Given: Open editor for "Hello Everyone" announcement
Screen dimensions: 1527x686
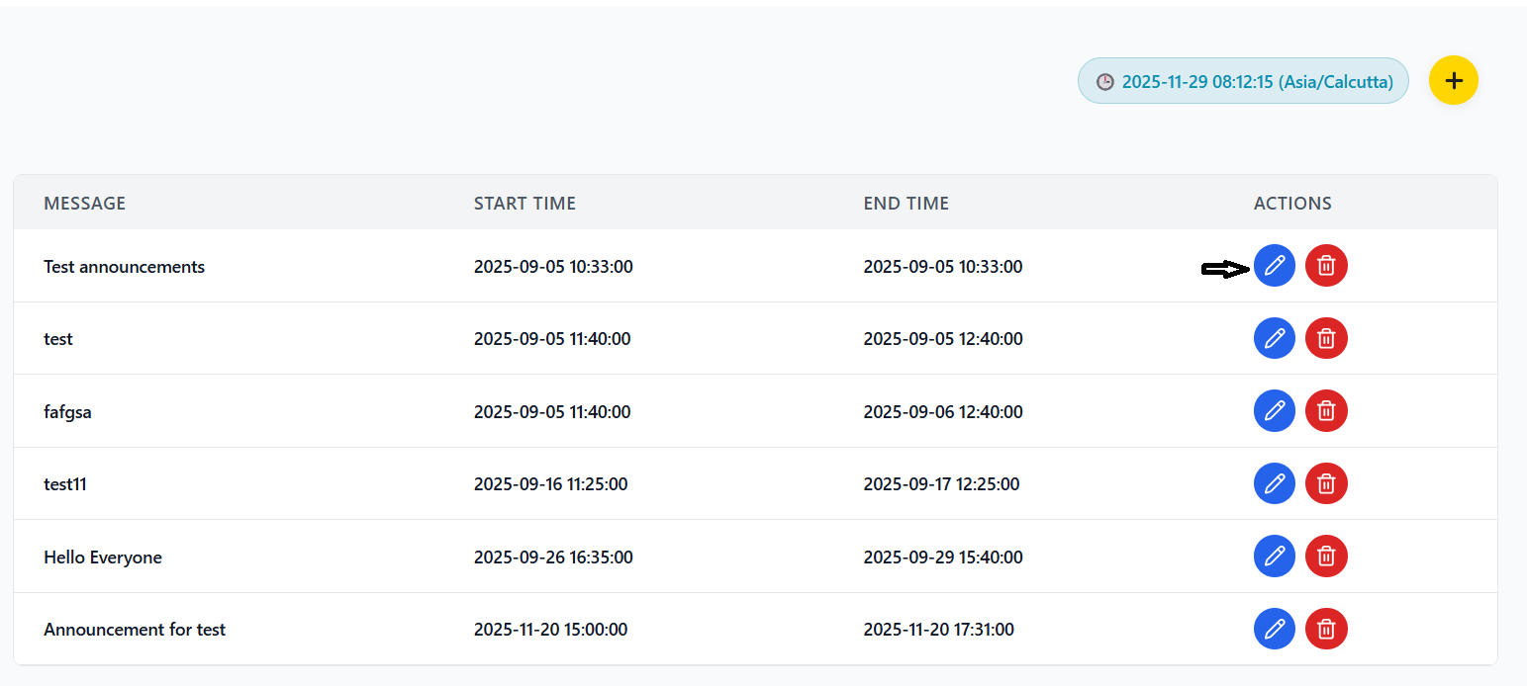Looking at the screenshot, I should coord(1275,556).
